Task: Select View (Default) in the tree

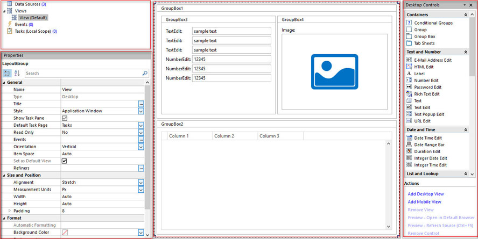Action: click(33, 18)
